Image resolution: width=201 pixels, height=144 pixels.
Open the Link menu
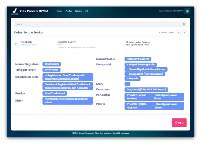86,11
